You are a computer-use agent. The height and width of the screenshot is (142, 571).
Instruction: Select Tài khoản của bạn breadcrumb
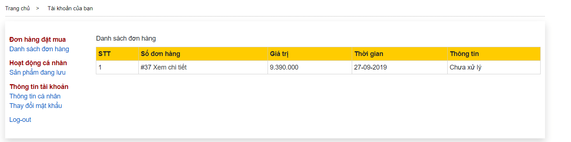[70, 8]
